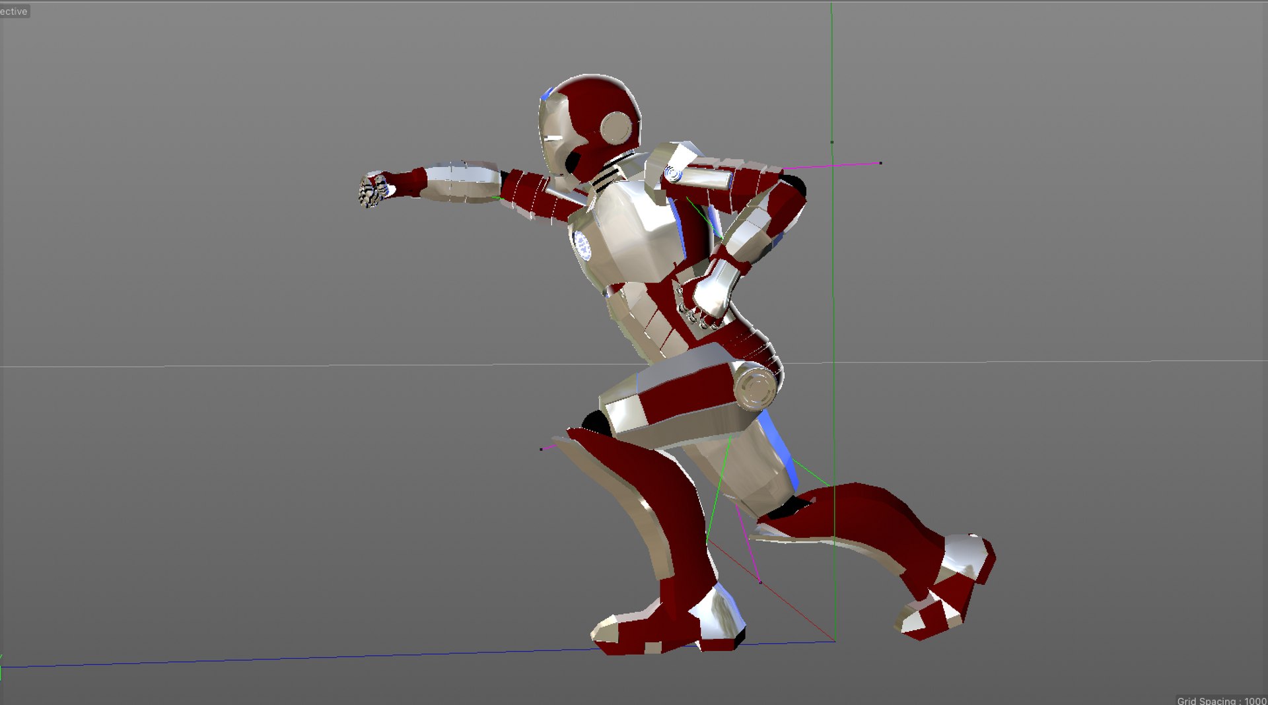This screenshot has height=705, width=1268.
Task: Click the Grid Spacing 1000 readout
Action: click(x=1222, y=700)
